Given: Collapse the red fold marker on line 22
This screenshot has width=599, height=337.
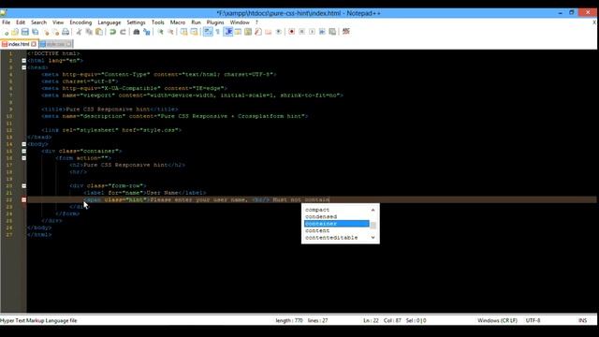Looking at the screenshot, I should point(23,199).
